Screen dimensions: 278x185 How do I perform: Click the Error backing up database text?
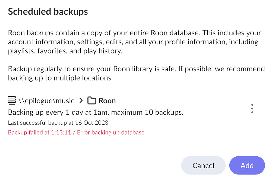point(110,132)
